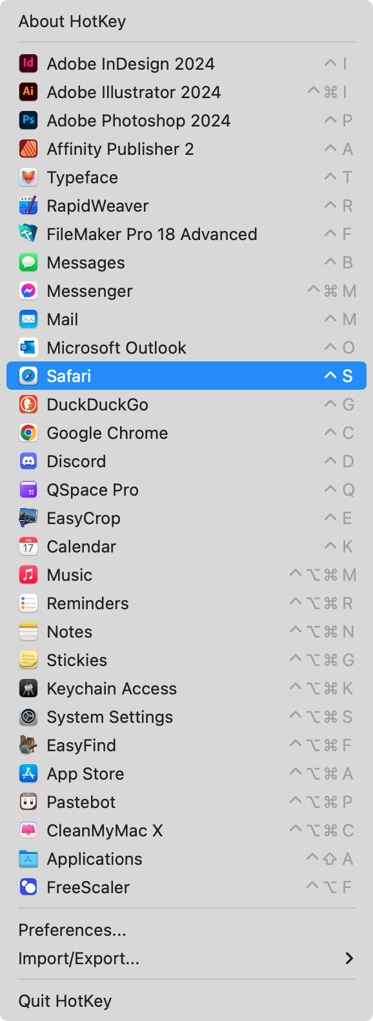The image size is (373, 1021).
Task: Click the Adobe Photoshop 2024 icon
Action: pos(28,121)
